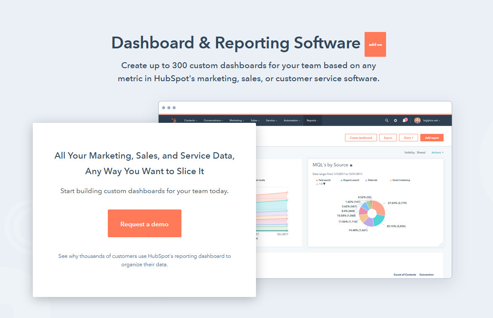Open the Contacts menu
This screenshot has width=493, height=318.
point(191,120)
